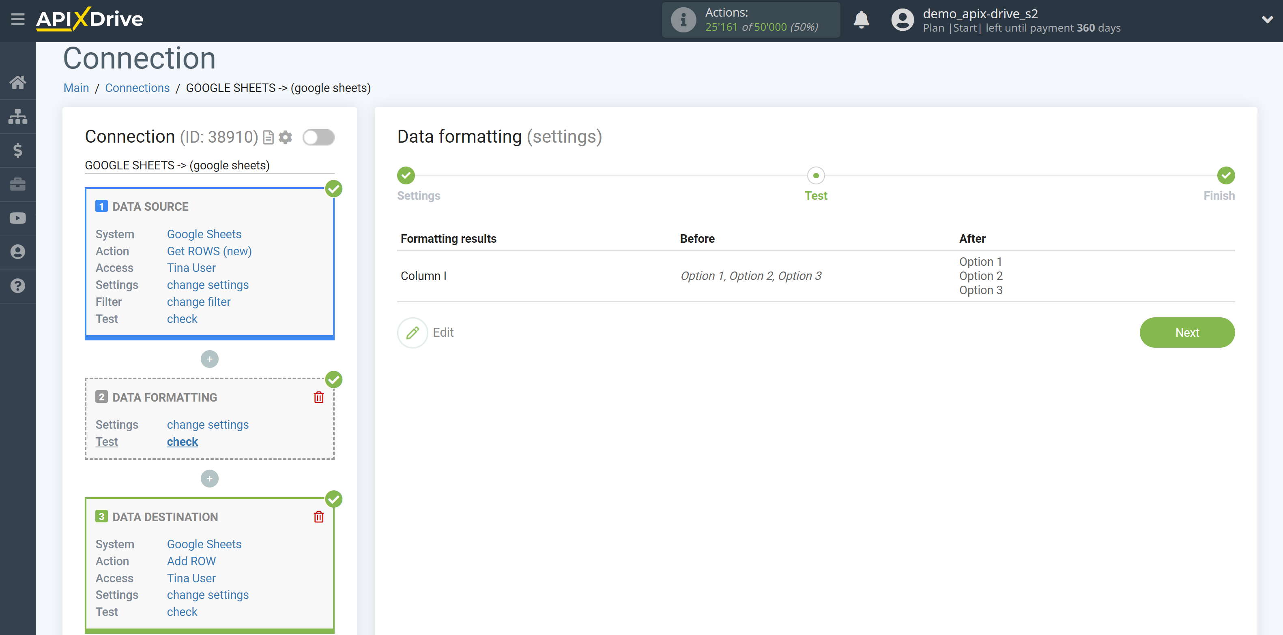
Task: Go to Home in sidebar
Action: [18, 82]
